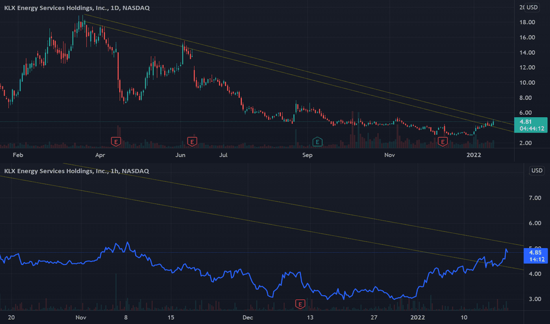
Task: Click the 8.00 price axis label
Action: (525, 98)
